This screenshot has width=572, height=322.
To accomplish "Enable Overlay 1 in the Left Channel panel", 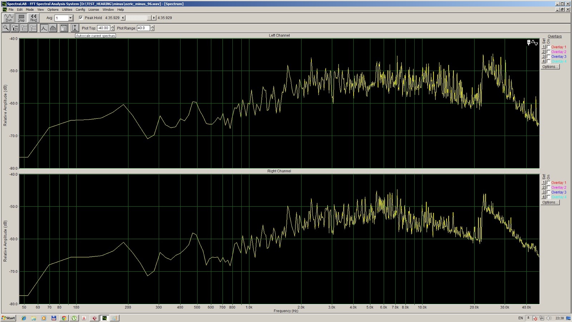I will 548,47.
